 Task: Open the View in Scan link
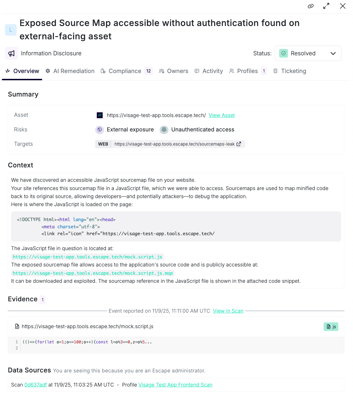click(228, 311)
